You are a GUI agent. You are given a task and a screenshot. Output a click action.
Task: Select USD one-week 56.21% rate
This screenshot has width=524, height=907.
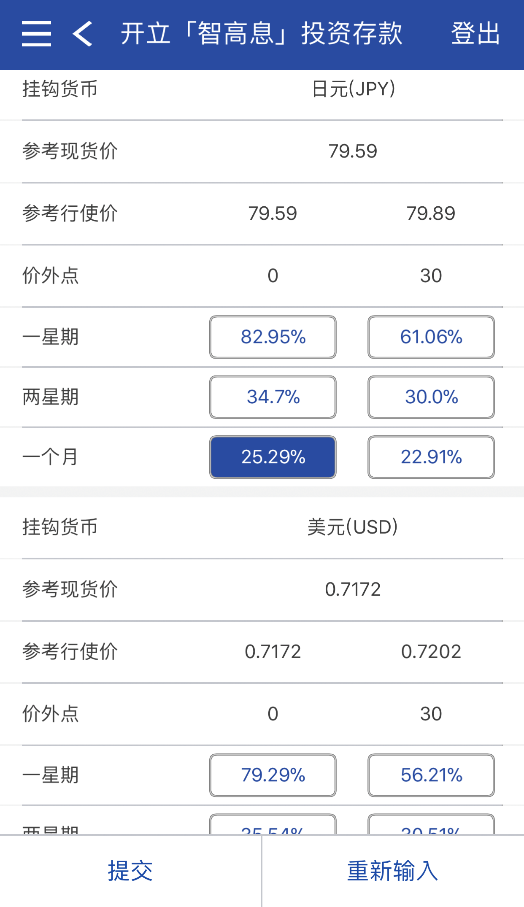(431, 775)
